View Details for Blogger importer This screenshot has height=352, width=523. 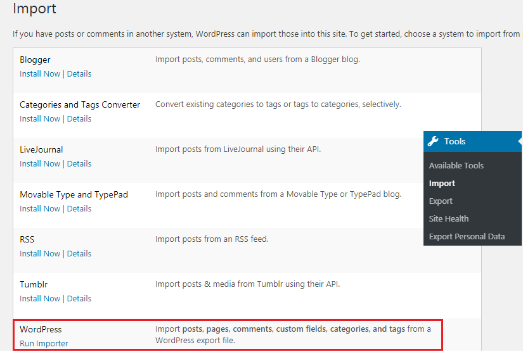click(79, 74)
